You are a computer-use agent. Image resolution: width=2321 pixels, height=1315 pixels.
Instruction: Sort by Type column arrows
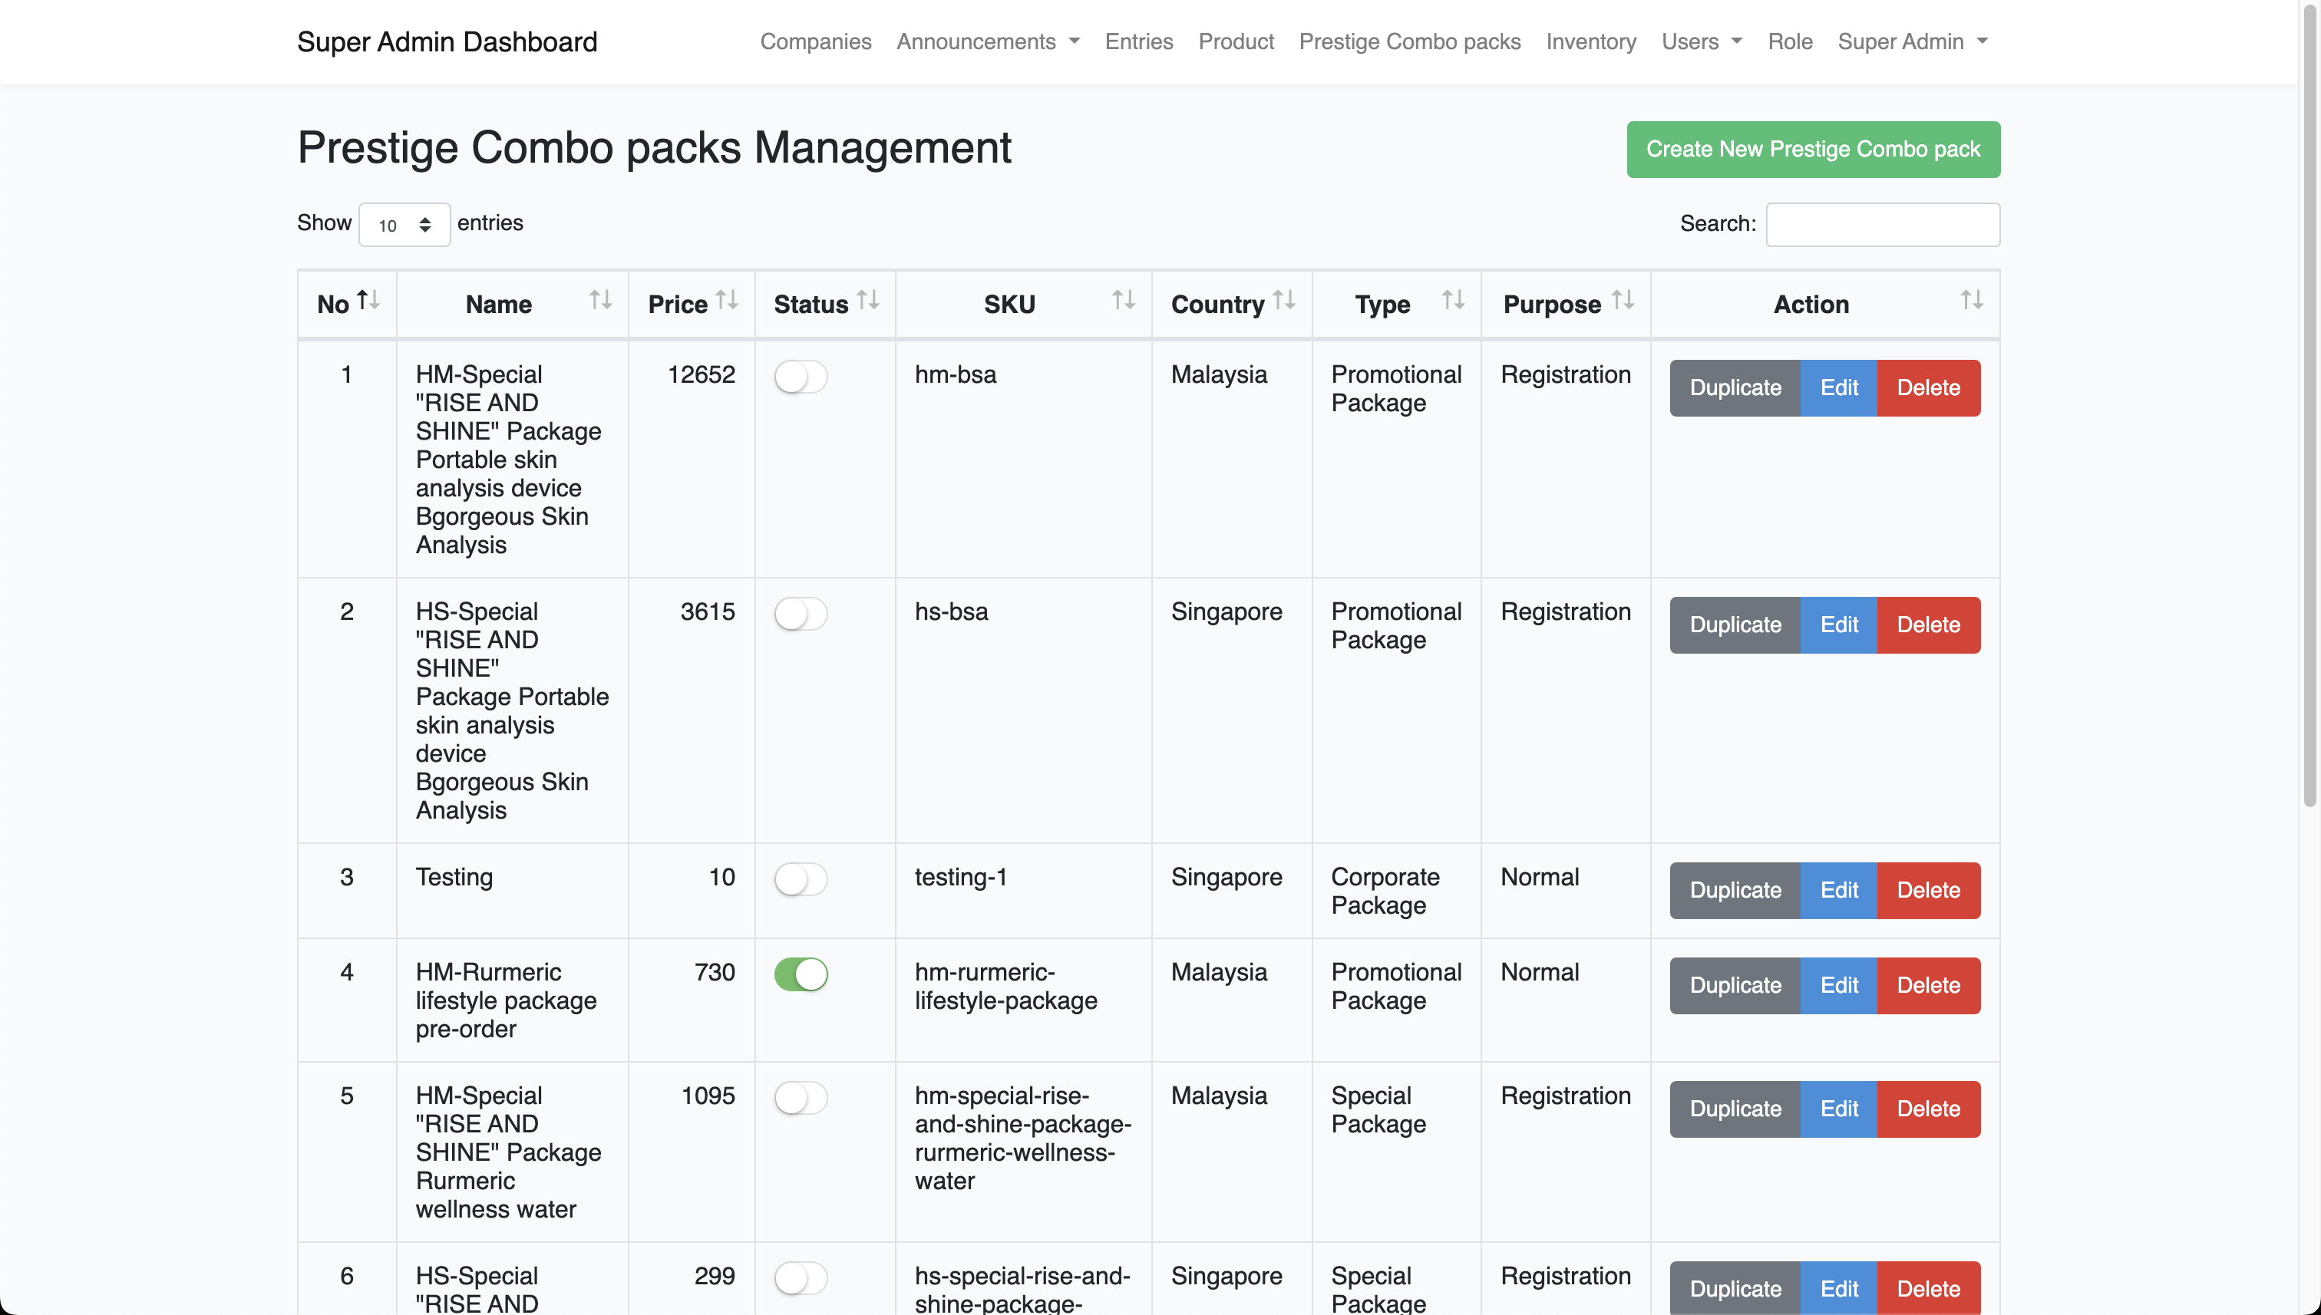coord(1453,300)
